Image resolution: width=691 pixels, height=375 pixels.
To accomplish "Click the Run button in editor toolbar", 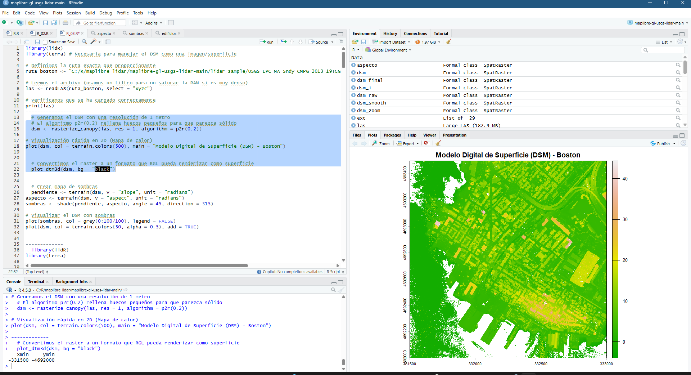I will (x=267, y=42).
